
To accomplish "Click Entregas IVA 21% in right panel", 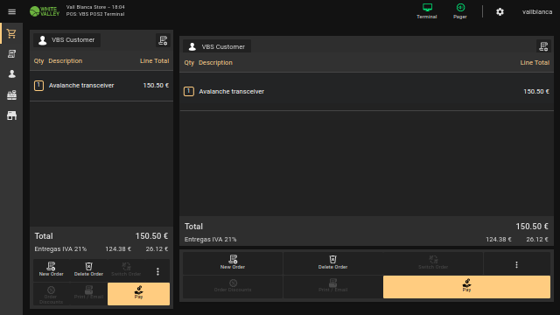I will click(x=210, y=239).
